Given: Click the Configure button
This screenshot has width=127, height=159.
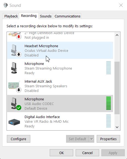Looking at the screenshot, I should pos(19,139).
